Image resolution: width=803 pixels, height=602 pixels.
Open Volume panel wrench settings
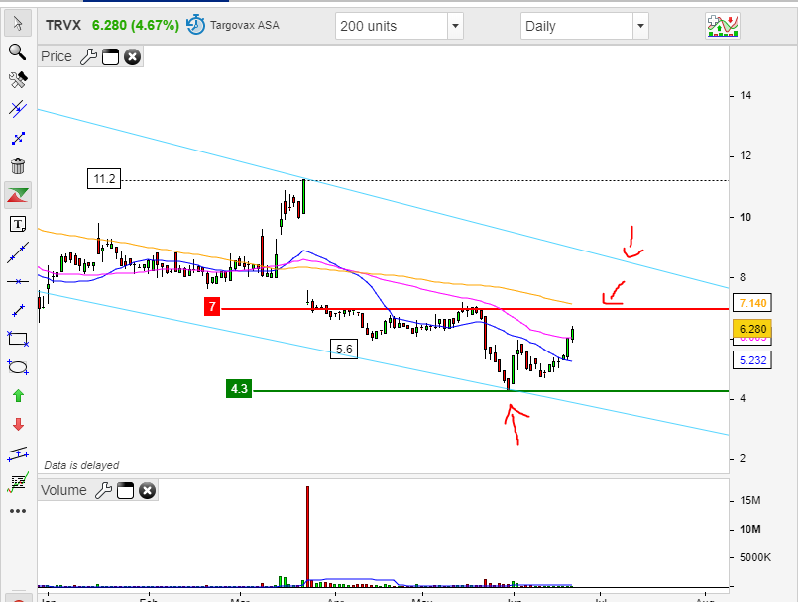pyautogui.click(x=103, y=490)
